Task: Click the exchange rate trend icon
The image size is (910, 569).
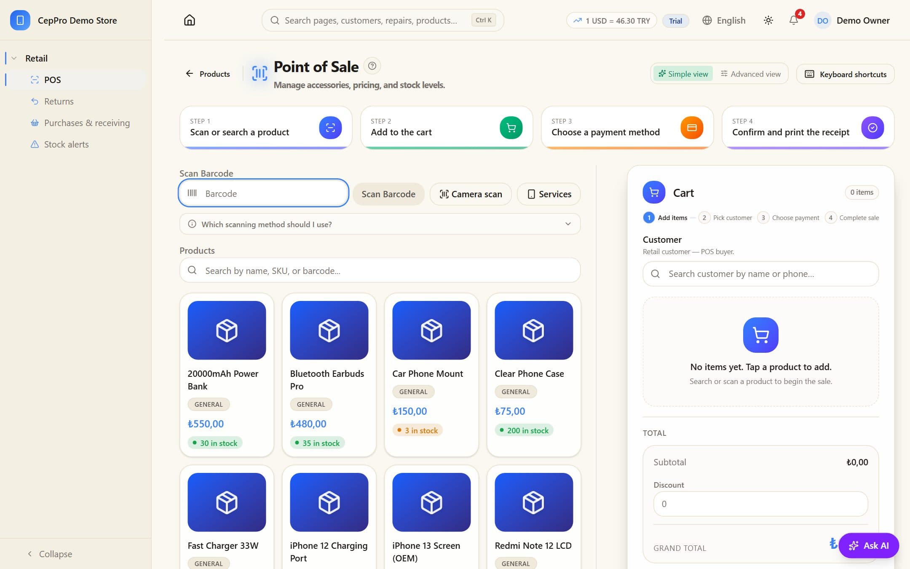Action: pyautogui.click(x=577, y=20)
